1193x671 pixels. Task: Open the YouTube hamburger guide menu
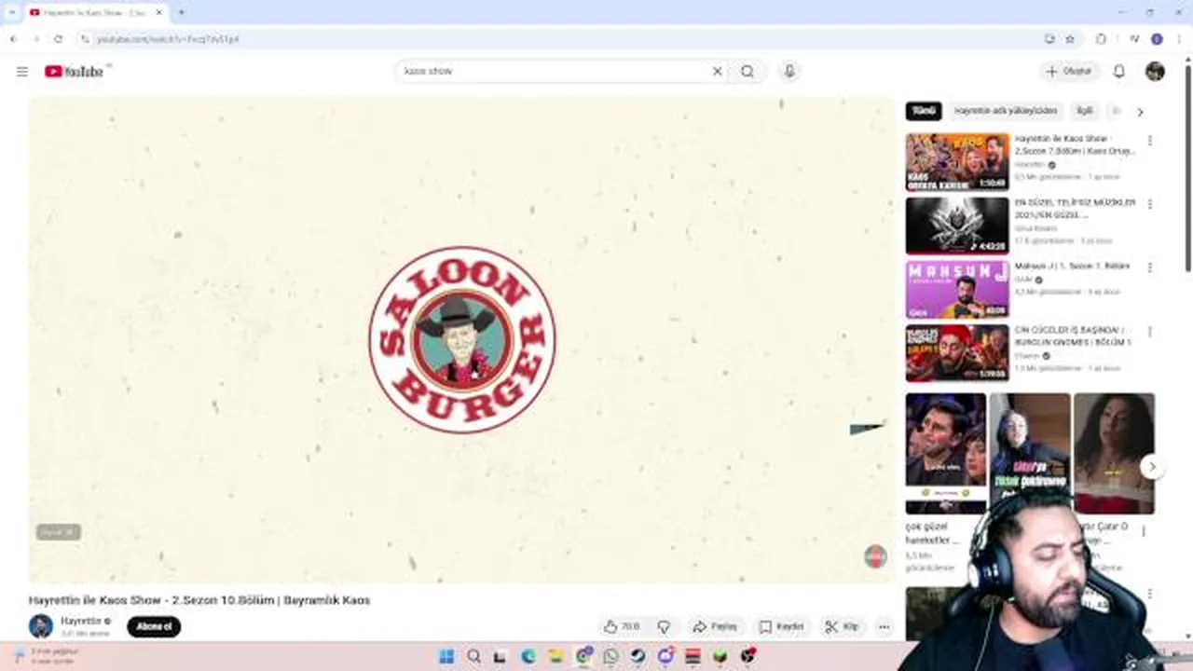[22, 72]
